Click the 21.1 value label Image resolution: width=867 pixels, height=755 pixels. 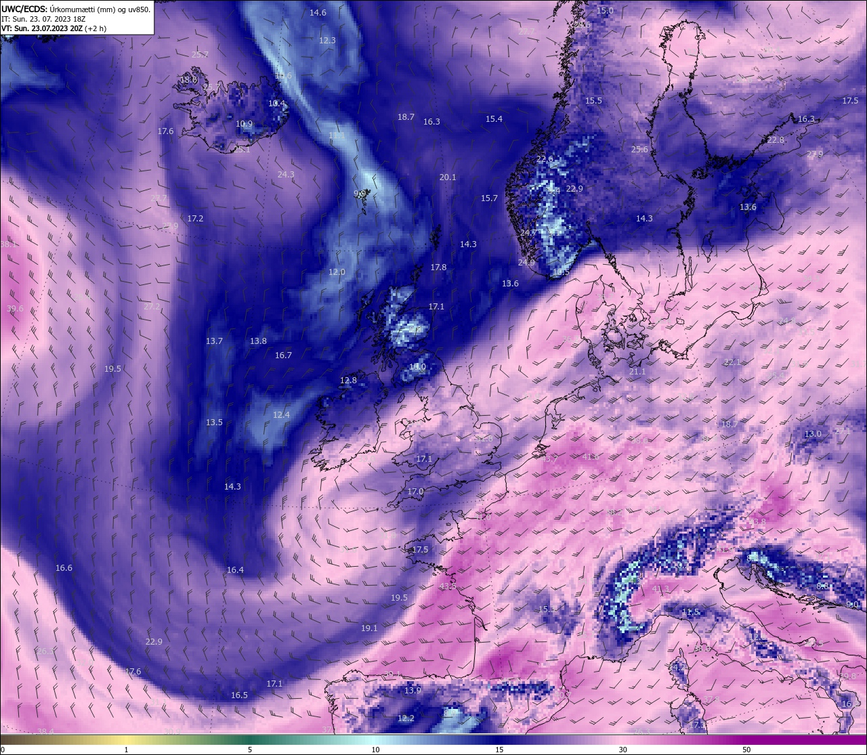637,372
